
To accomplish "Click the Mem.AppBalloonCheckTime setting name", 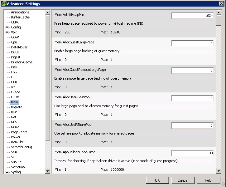I will point(75,152).
